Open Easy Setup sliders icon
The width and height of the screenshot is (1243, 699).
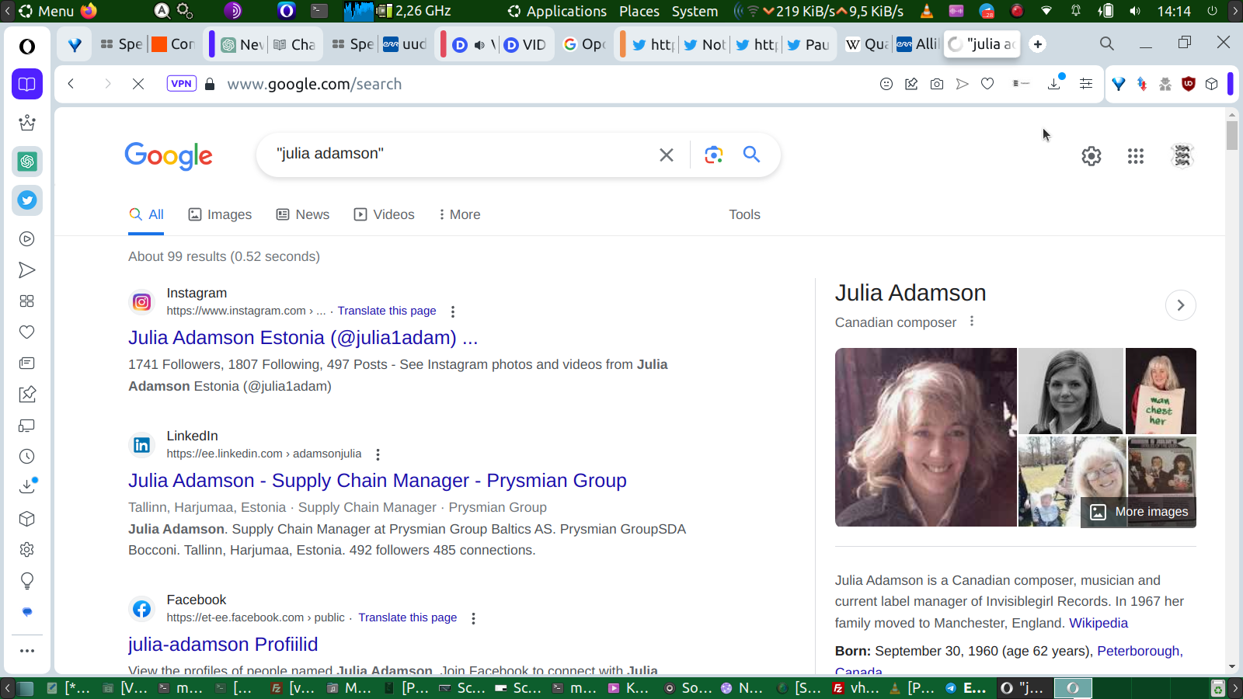pyautogui.click(x=1086, y=84)
